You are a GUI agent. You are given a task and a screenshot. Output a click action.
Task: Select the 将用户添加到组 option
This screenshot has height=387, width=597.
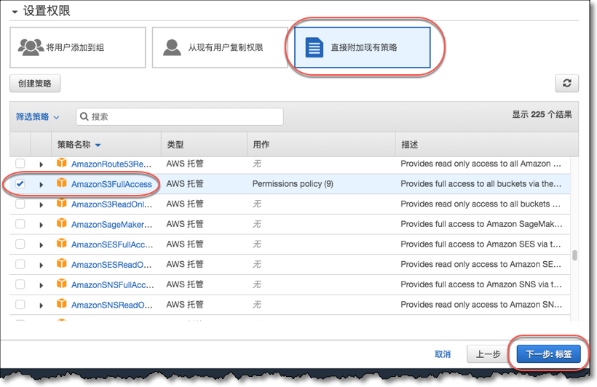click(x=78, y=47)
